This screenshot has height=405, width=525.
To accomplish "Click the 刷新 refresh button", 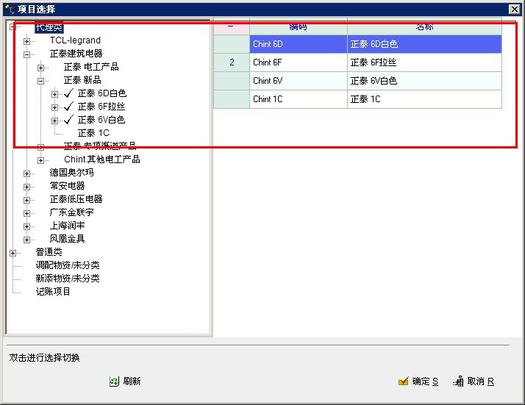I will pyautogui.click(x=132, y=381).
